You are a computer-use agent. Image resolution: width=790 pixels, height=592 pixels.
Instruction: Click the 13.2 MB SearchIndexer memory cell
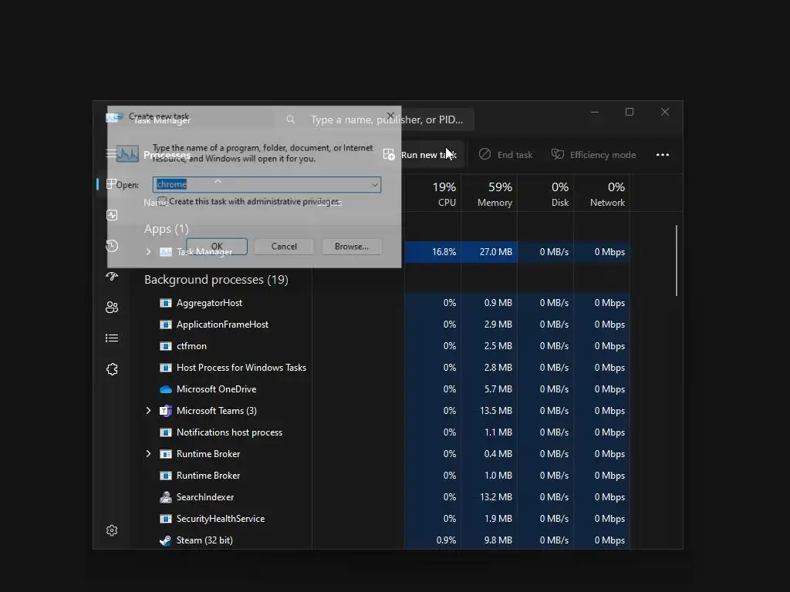tap(489, 497)
